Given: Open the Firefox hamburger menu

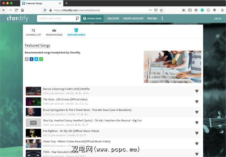Looking at the screenshot, I should pos(222,10).
